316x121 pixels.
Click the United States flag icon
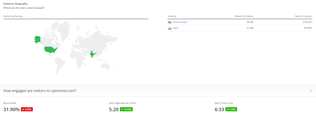170,22
